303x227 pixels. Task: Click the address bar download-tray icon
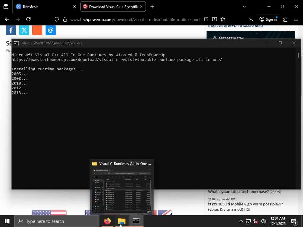215,19
